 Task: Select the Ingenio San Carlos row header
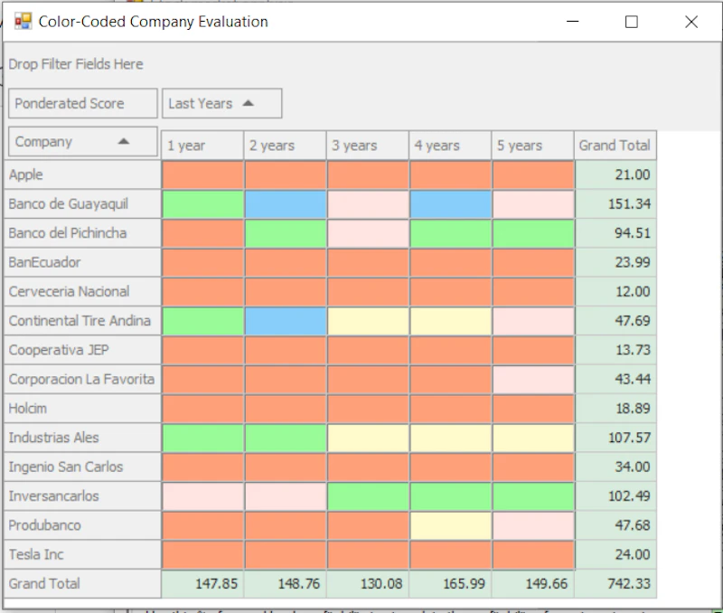coord(82,467)
